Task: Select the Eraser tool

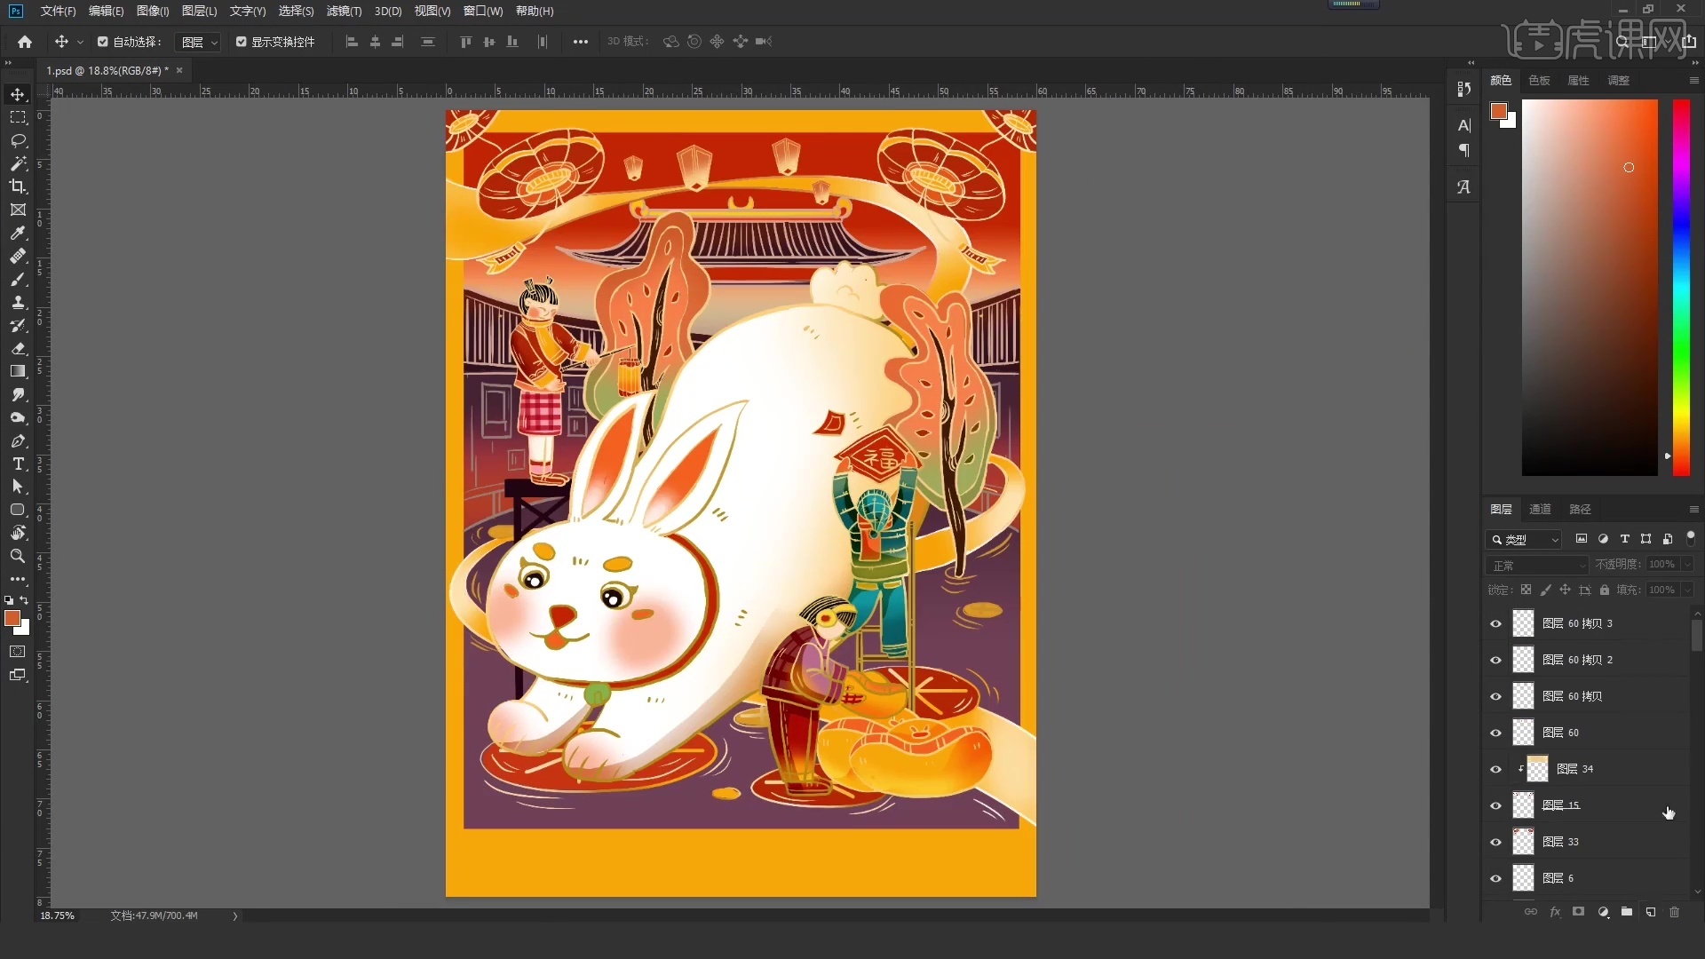Action: point(18,348)
